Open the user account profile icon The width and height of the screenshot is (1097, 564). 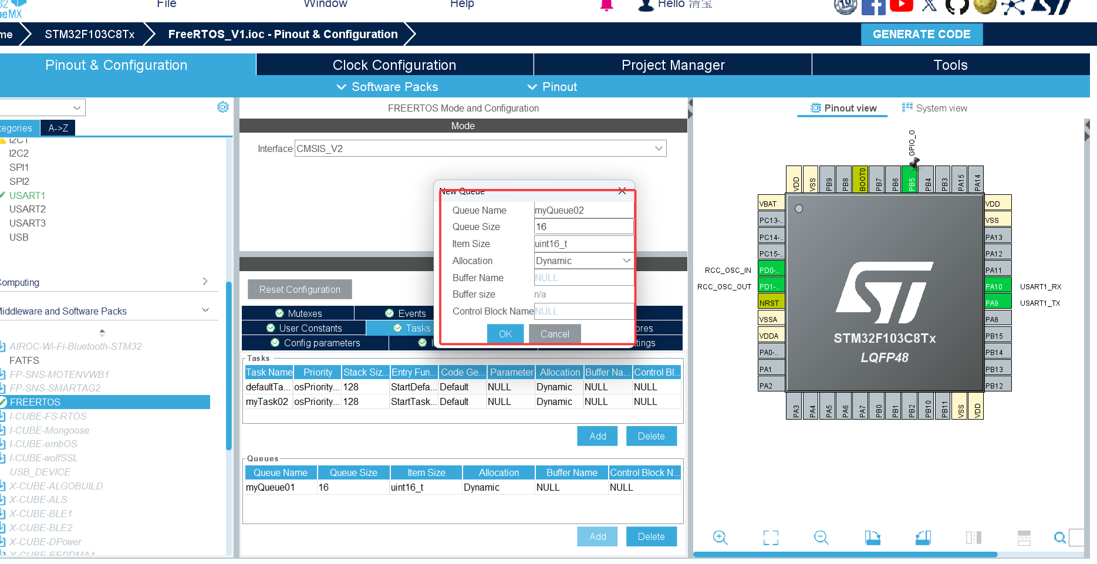coord(646,5)
